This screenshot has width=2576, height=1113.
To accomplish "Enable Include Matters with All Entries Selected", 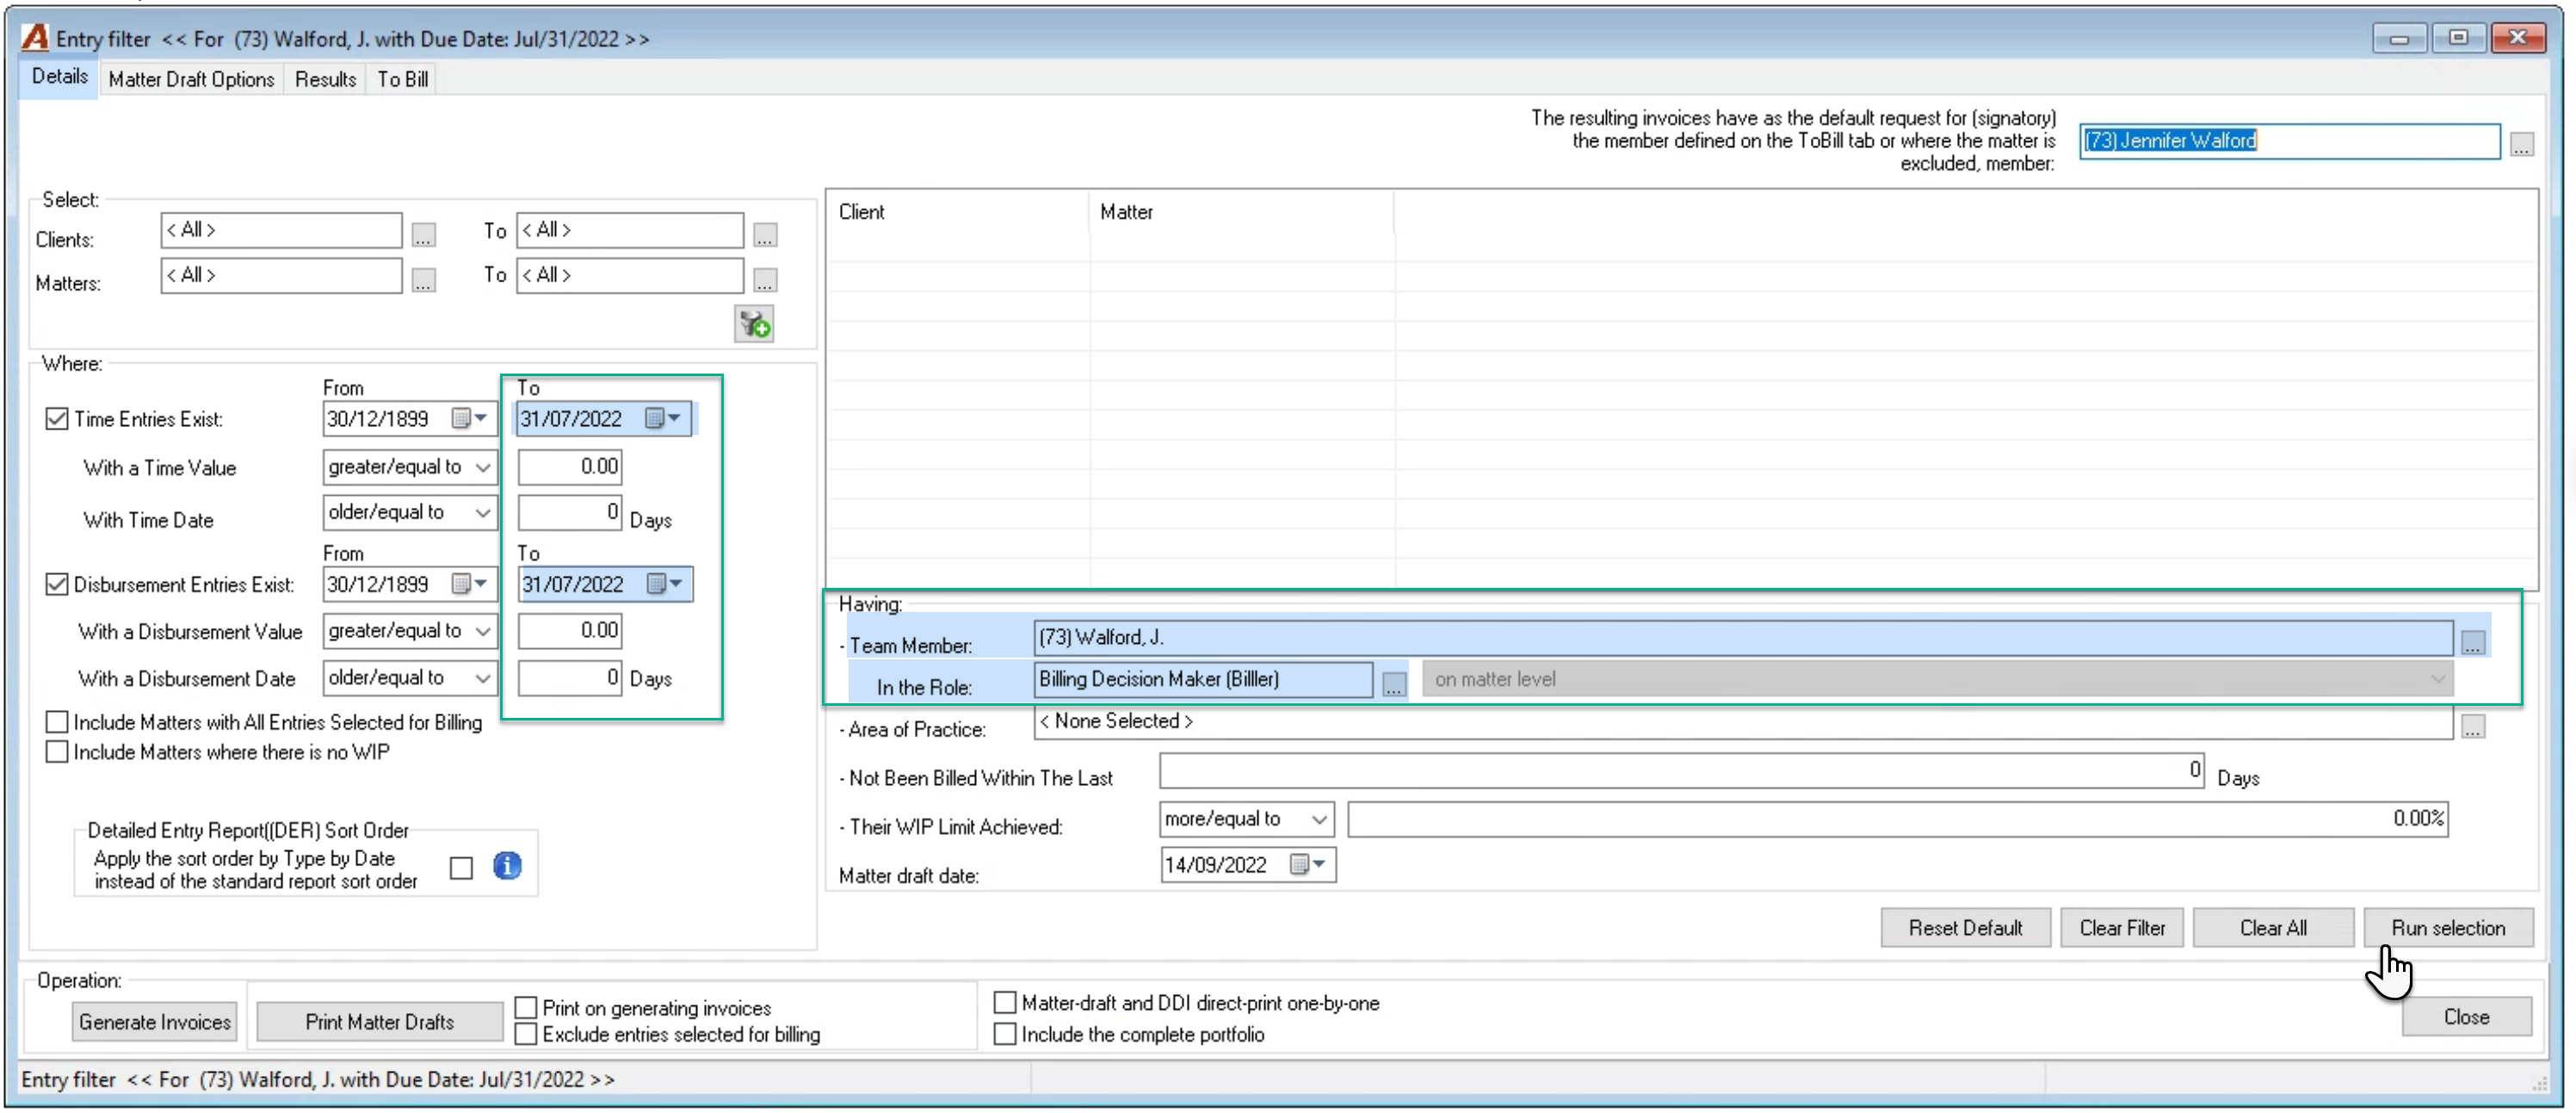I will 57,722.
